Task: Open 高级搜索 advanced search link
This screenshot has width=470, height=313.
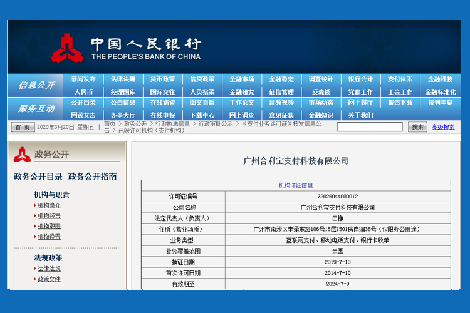Action: coord(442,127)
